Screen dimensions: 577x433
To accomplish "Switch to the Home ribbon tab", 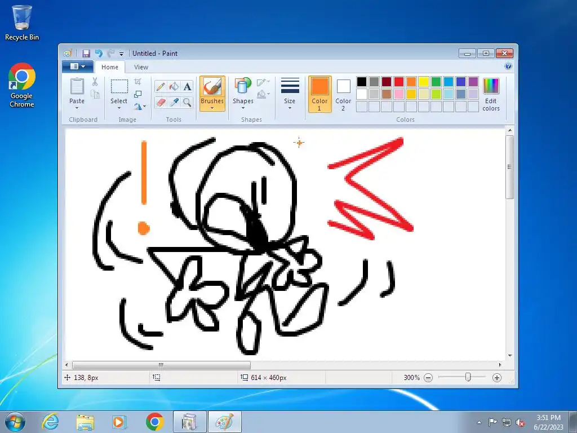I will [x=110, y=67].
